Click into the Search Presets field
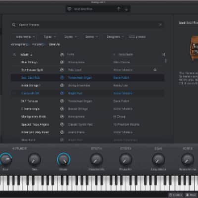The image size is (198, 198). [88, 25]
